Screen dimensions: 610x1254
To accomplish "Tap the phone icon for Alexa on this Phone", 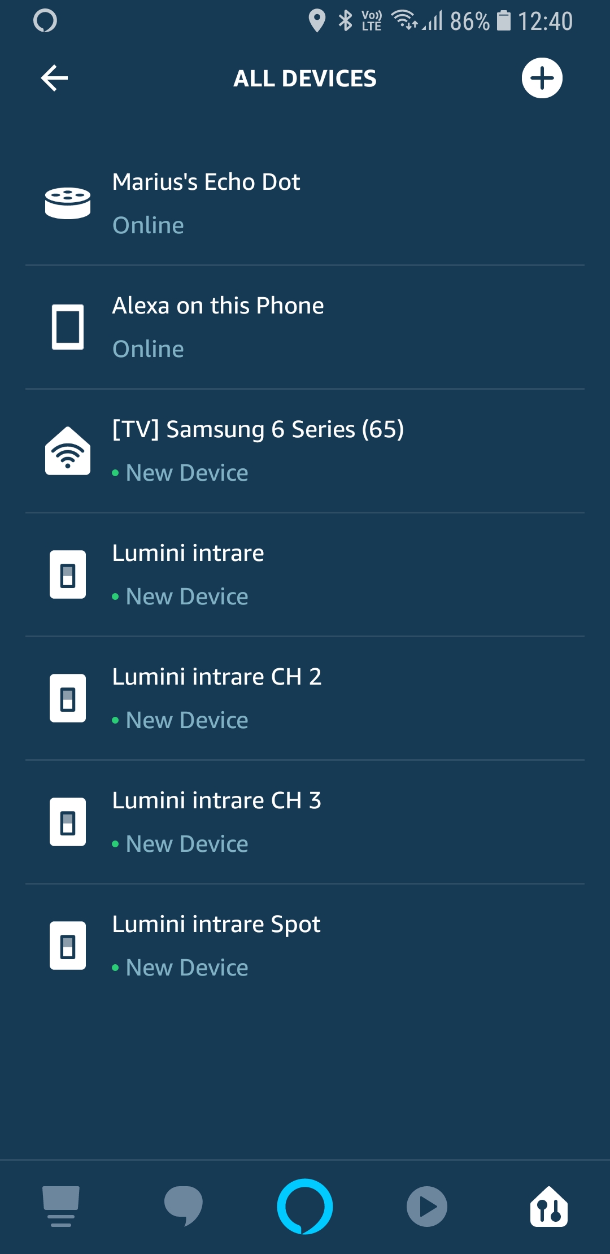I will pos(68,326).
